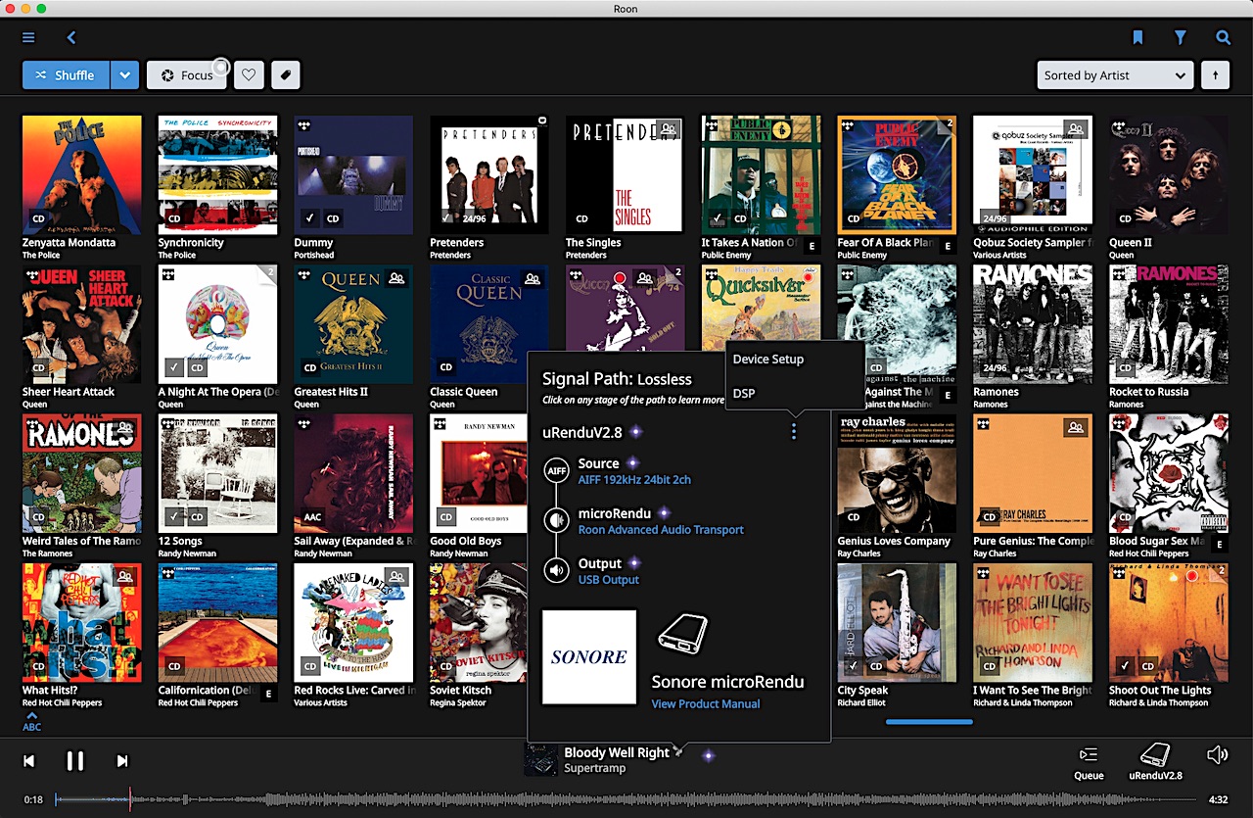
Task: Open the Sorted by Artist dropdown
Action: pos(1115,75)
